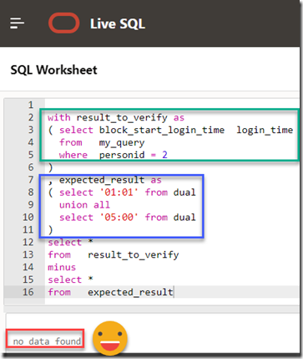Click the '01:01' string literal

click(x=119, y=192)
